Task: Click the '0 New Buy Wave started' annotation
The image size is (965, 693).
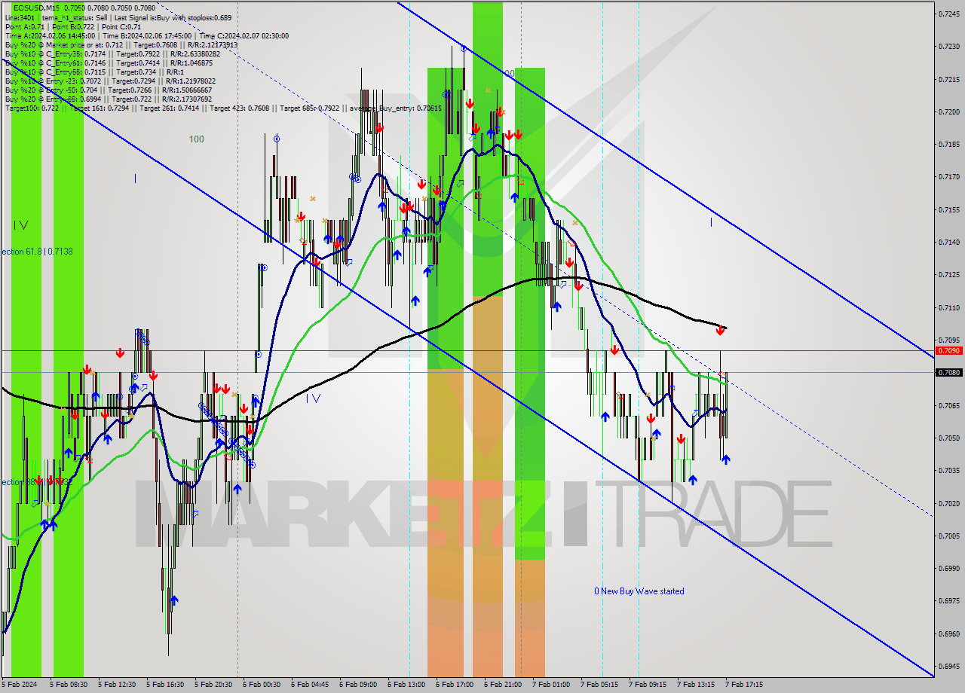Action: click(639, 591)
